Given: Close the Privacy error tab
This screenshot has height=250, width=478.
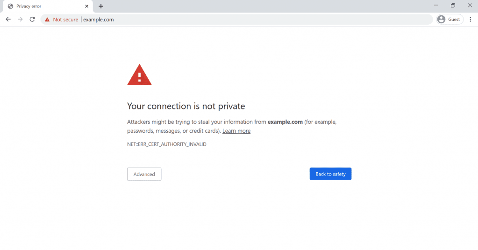Looking at the screenshot, I should [86, 6].
